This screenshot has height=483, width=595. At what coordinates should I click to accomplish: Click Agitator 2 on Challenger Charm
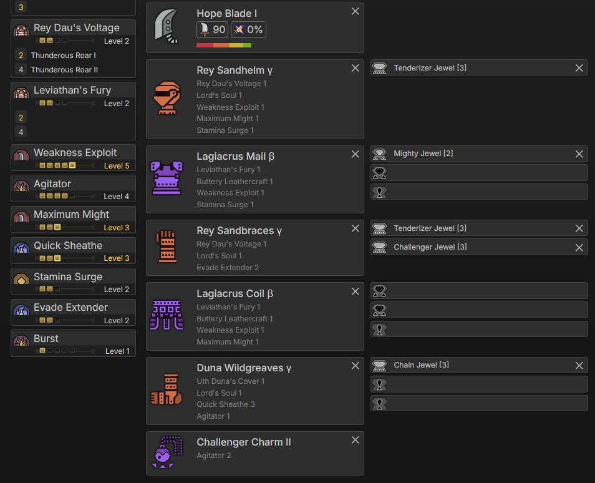pyautogui.click(x=214, y=456)
